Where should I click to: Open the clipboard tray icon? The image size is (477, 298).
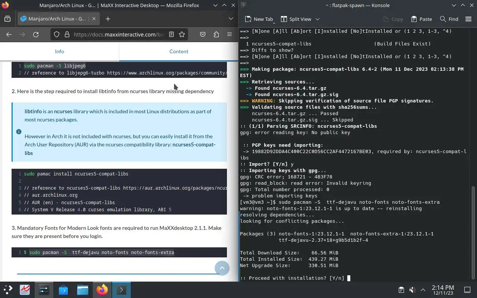pos(401,290)
